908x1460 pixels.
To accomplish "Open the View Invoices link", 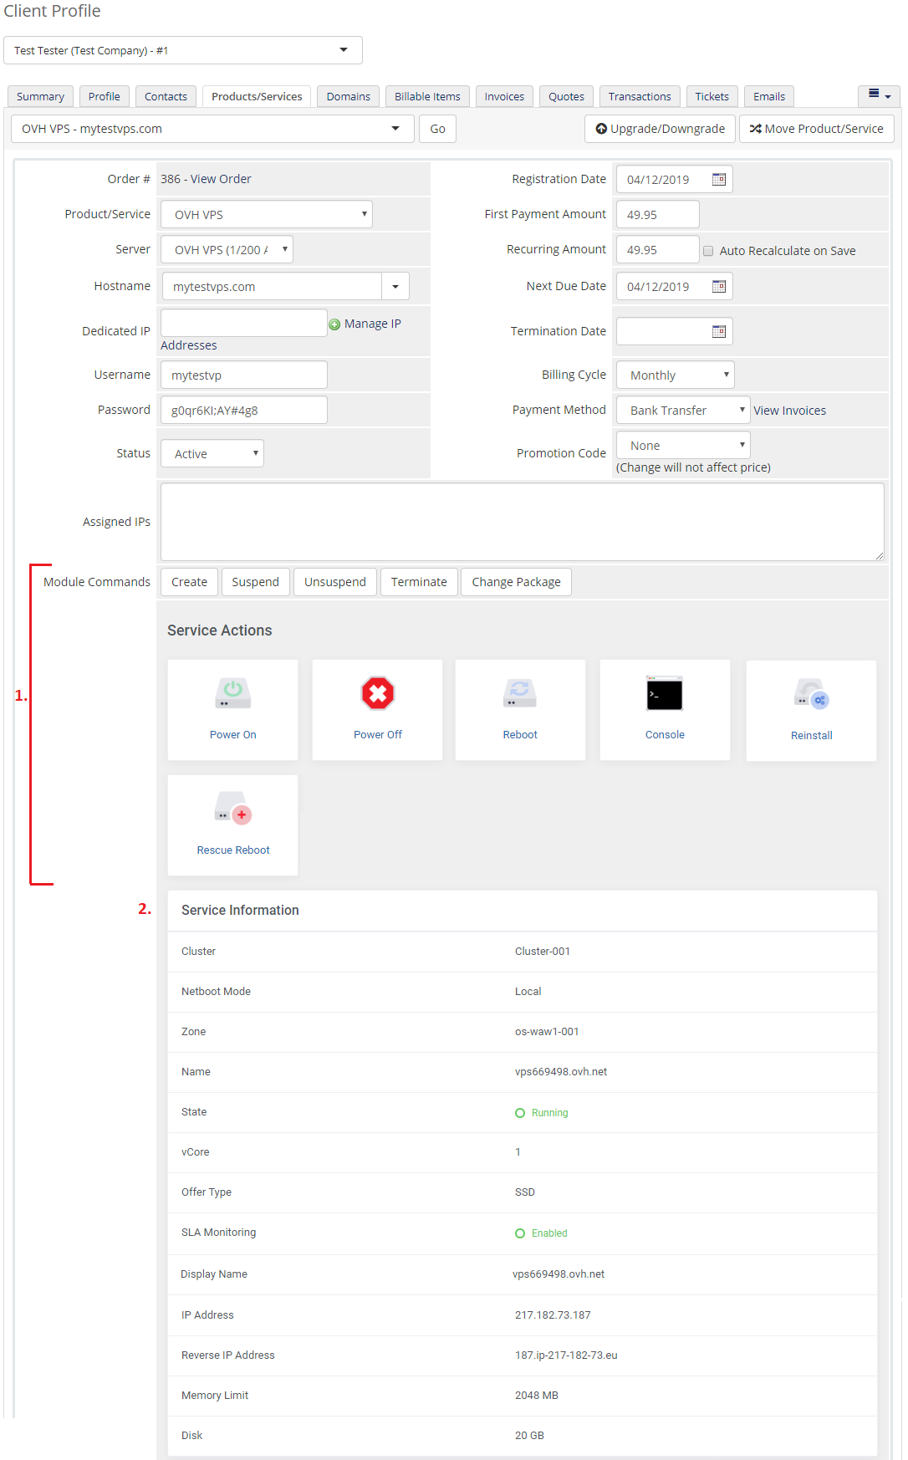I will (x=789, y=411).
